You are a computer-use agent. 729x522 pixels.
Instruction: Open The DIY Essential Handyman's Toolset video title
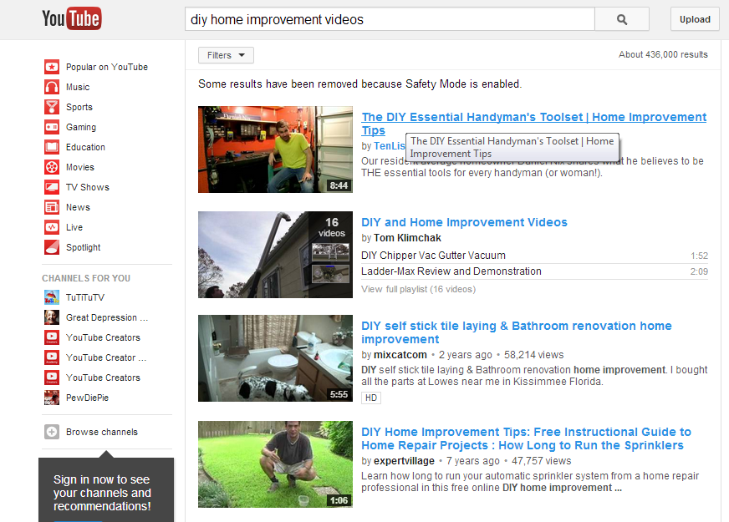pos(533,124)
